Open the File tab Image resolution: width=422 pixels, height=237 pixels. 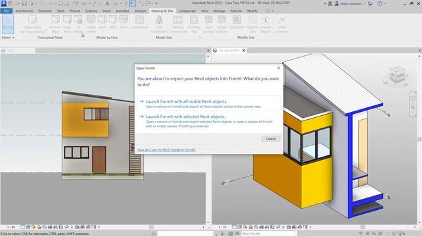click(x=6, y=11)
